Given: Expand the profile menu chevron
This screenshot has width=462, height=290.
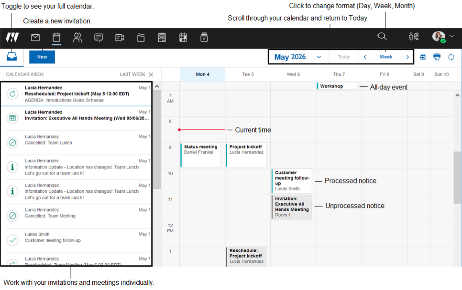Looking at the screenshot, I should [x=451, y=36].
